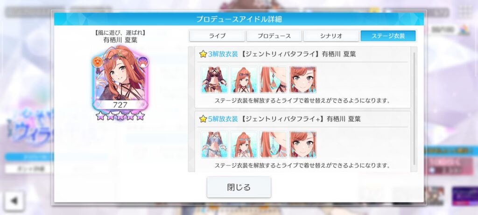Click the purple sunrise badge on idol card

click(143, 62)
